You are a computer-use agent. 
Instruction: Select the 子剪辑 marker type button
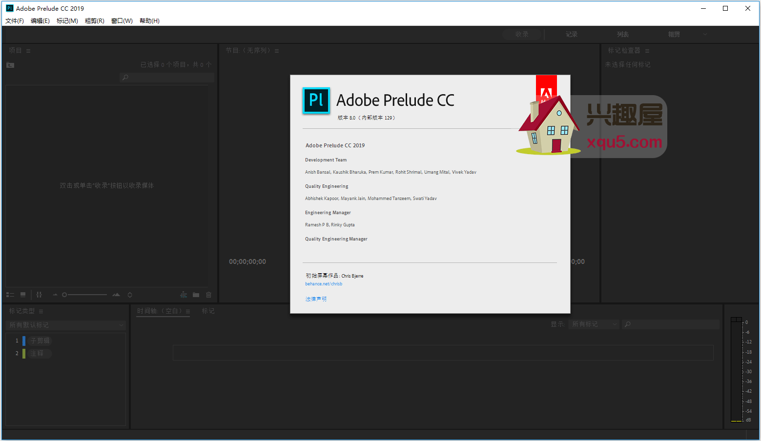[x=40, y=341]
